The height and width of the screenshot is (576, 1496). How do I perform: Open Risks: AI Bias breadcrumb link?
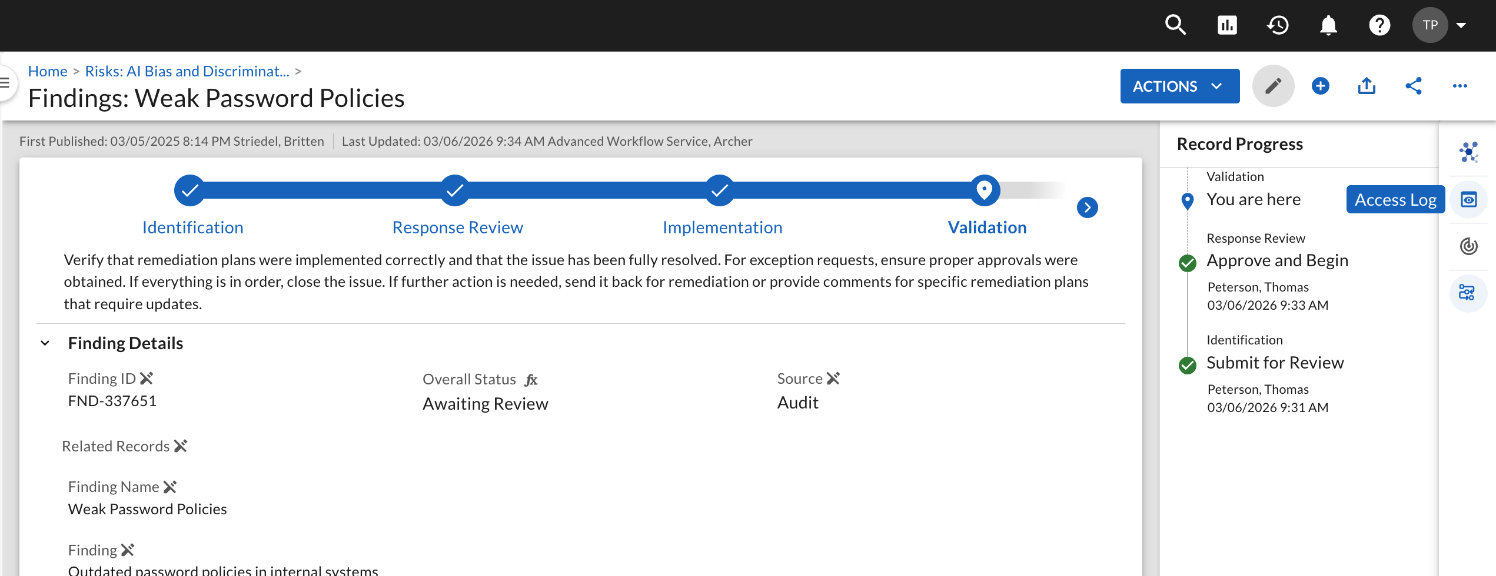coord(187,71)
